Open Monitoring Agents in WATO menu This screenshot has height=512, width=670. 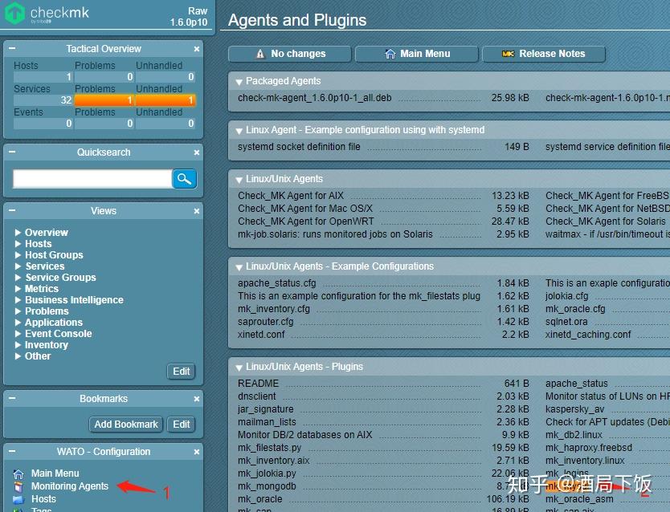coord(70,486)
